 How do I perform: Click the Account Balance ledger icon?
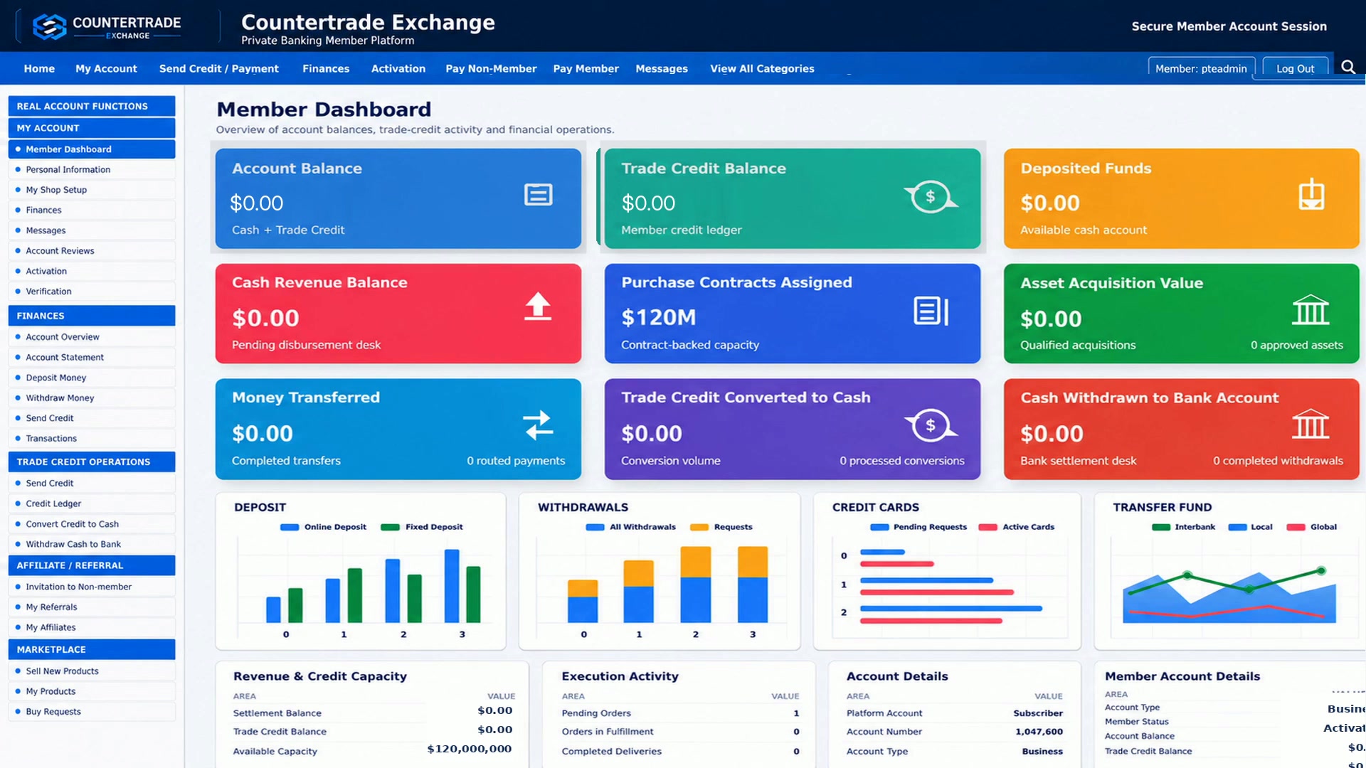[x=538, y=194]
